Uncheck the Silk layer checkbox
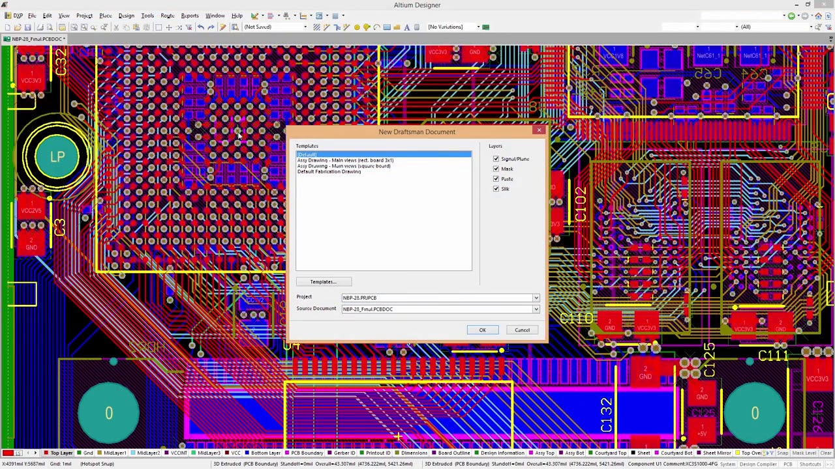Viewport: 835px width, 469px height. click(496, 189)
